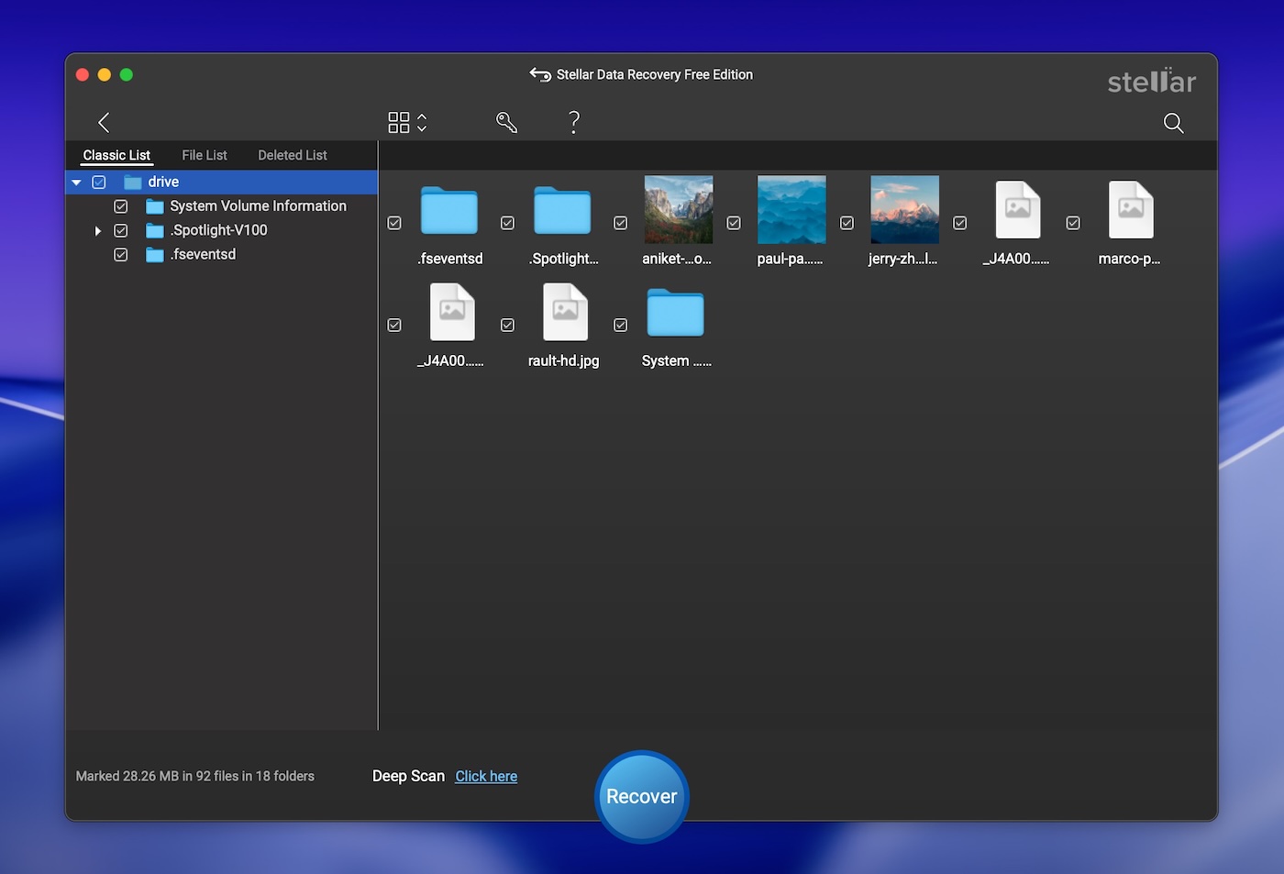The height and width of the screenshot is (874, 1284).
Task: Expand the .Spotlight-V100 tree node
Action: click(98, 231)
